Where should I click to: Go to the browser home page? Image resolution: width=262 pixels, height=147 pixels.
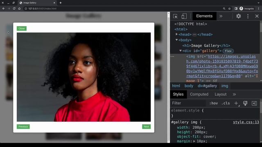19,9
